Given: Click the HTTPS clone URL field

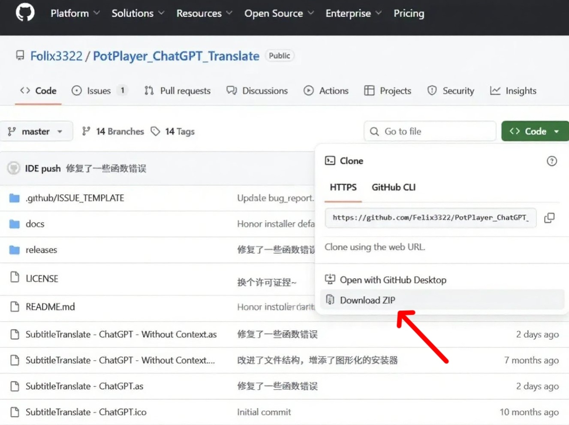Looking at the screenshot, I should point(431,218).
